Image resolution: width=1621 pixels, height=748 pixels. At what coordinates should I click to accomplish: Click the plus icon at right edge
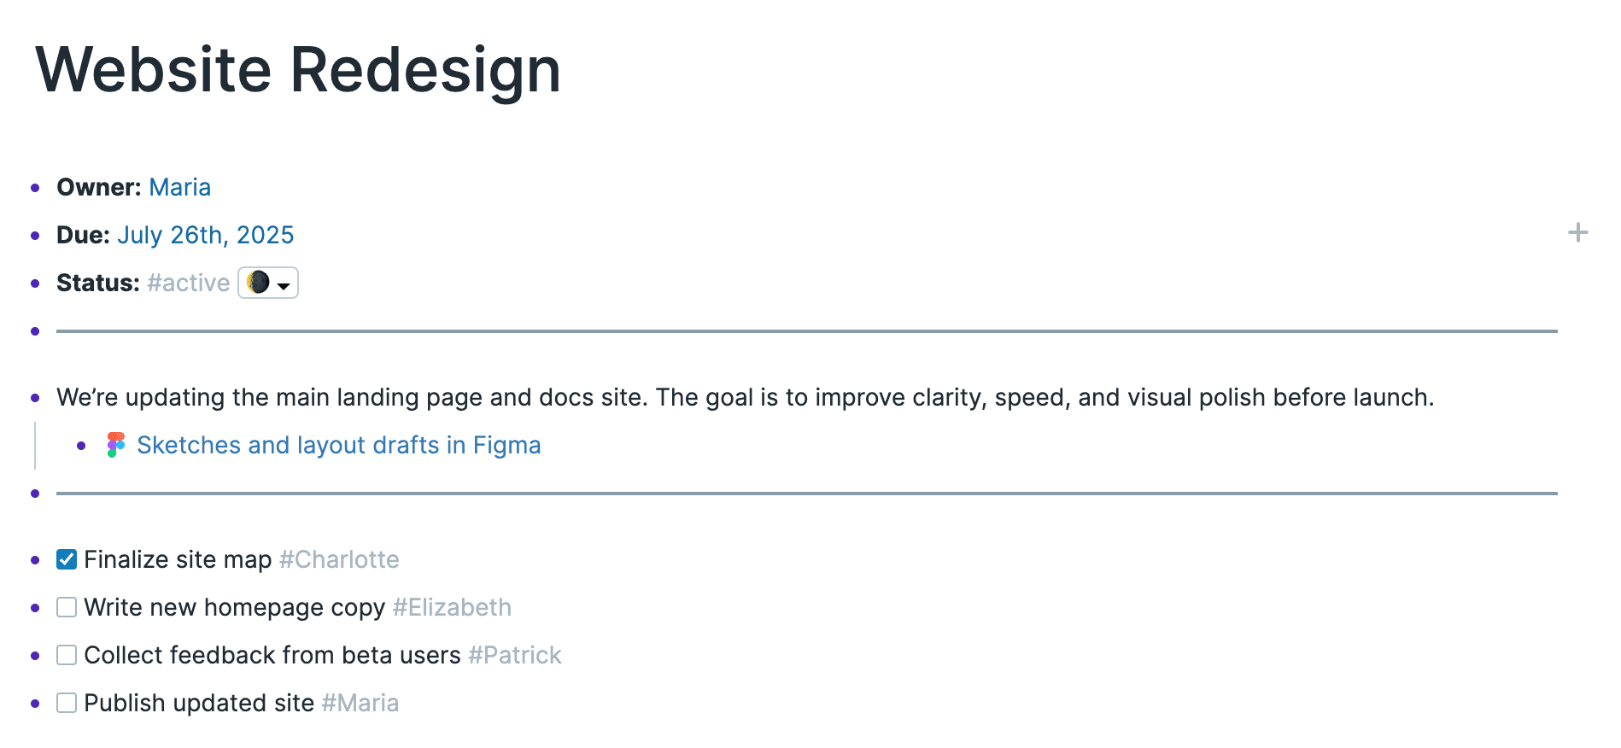tap(1578, 232)
